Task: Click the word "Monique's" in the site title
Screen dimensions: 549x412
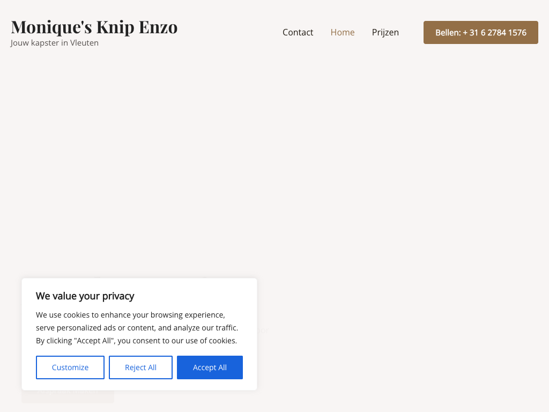Action: 51,27
